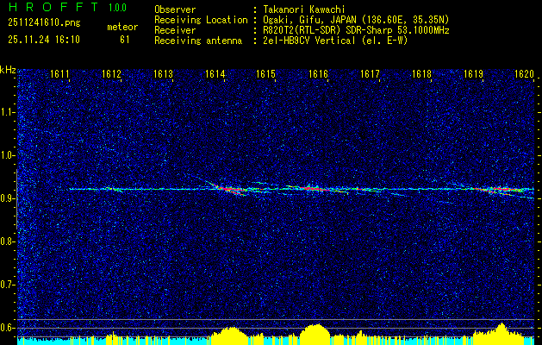Click the yellow power peak below 1614
542x345 pixels.
tap(229, 335)
